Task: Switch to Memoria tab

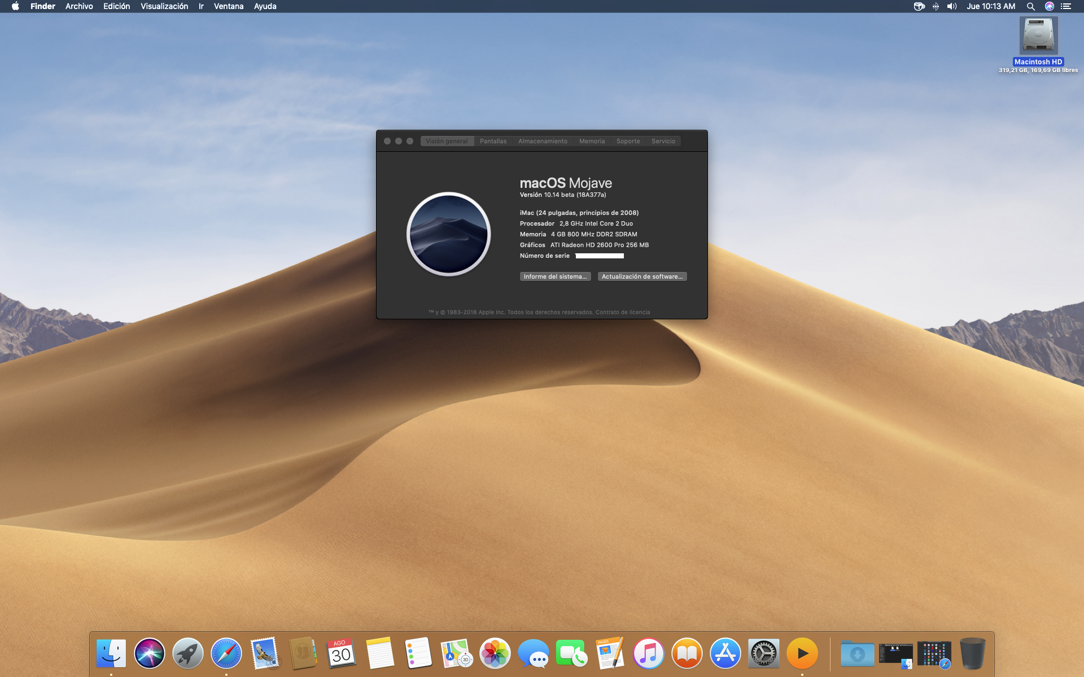Action: 592,141
